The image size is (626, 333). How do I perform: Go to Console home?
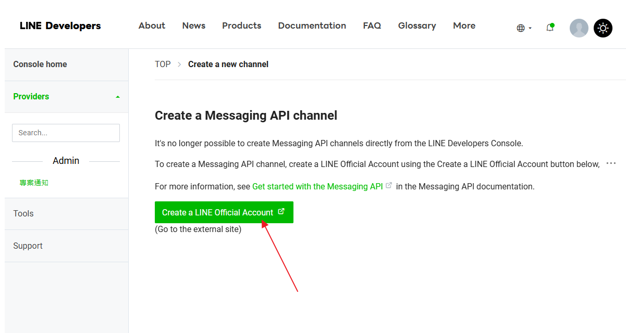click(x=67, y=65)
